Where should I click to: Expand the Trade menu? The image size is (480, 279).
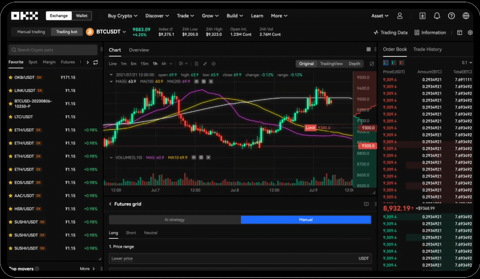185,16
